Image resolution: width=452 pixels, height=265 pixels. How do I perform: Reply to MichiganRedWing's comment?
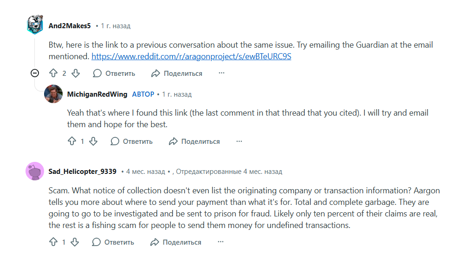pos(132,141)
